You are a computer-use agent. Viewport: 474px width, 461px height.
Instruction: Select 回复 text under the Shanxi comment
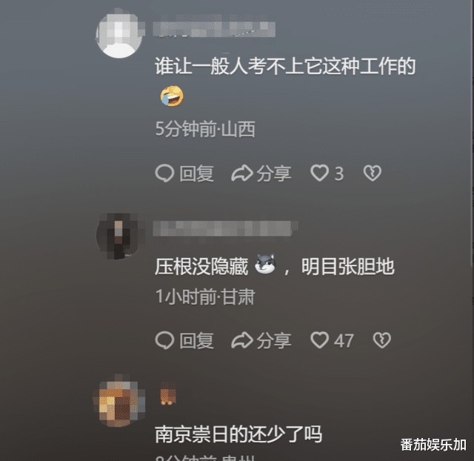click(x=196, y=173)
